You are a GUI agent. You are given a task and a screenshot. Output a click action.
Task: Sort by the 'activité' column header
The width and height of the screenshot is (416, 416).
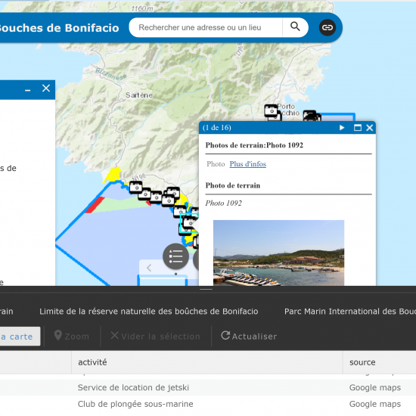(207, 362)
